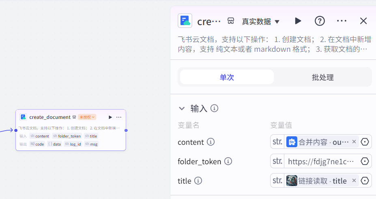Click the node's right output connection port
Image resolution: width=376 pixels, height=199 pixels.
tap(126, 130)
